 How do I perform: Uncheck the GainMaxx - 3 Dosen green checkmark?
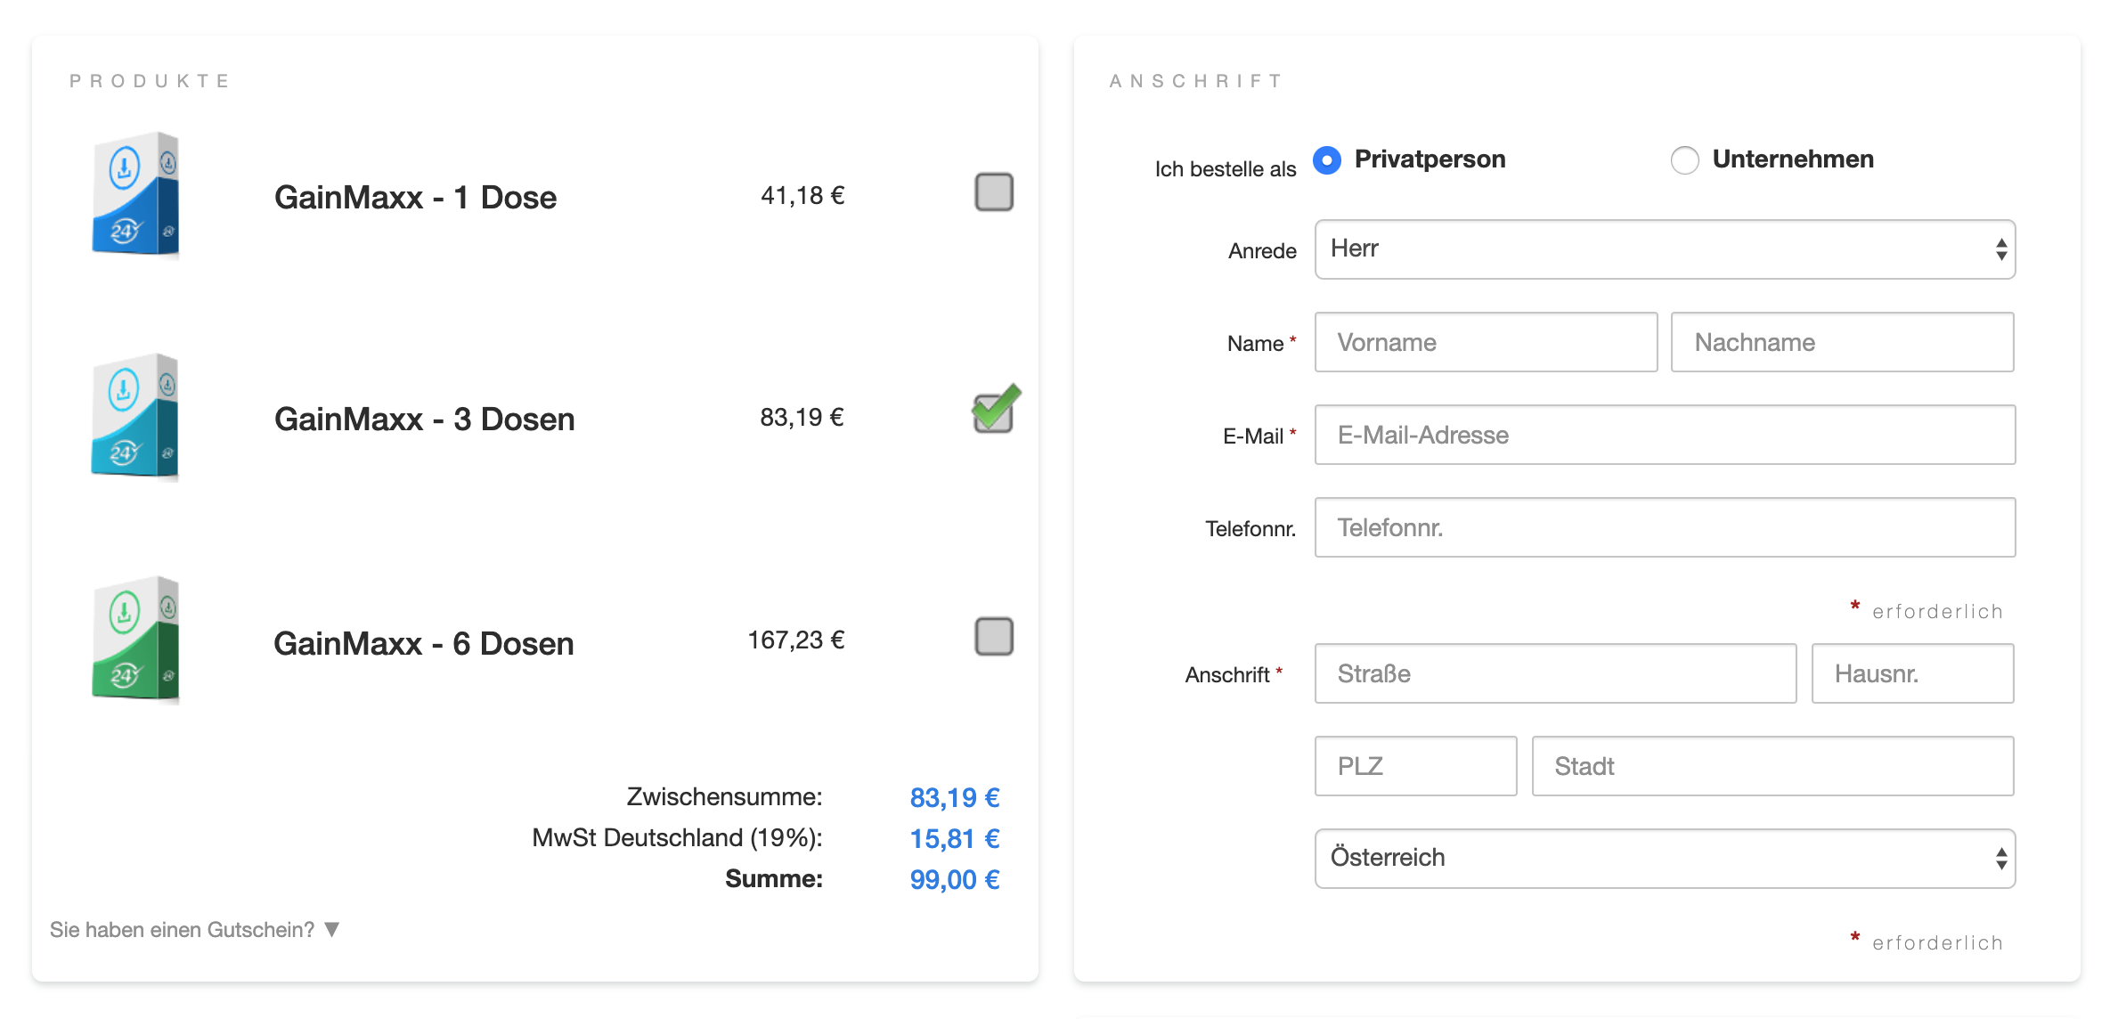click(x=994, y=412)
